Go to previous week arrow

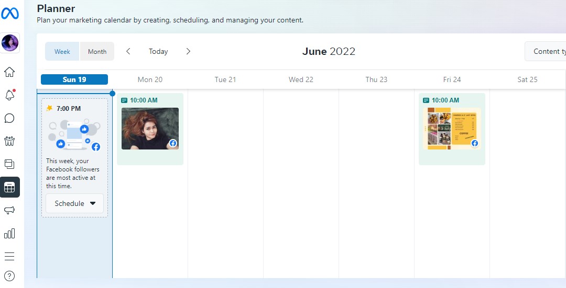(128, 51)
